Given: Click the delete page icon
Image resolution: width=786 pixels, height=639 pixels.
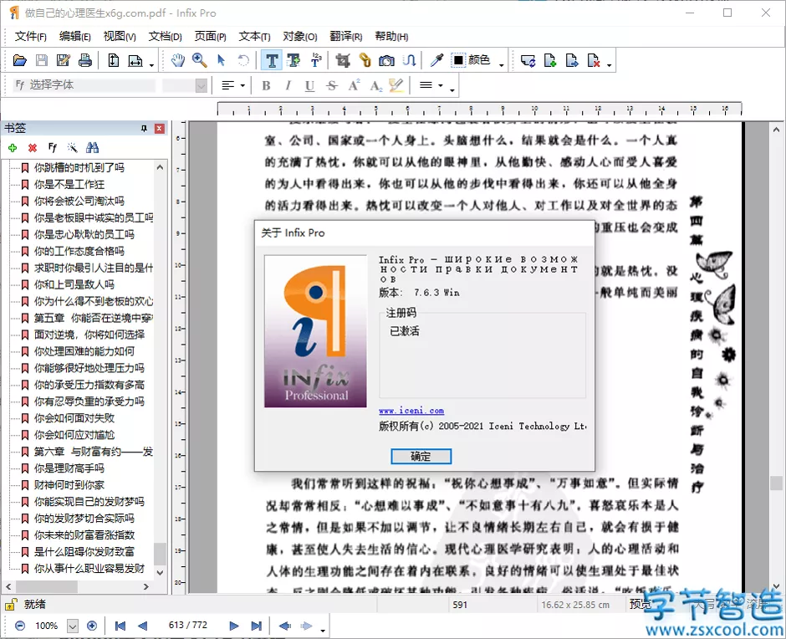Looking at the screenshot, I should [594, 61].
